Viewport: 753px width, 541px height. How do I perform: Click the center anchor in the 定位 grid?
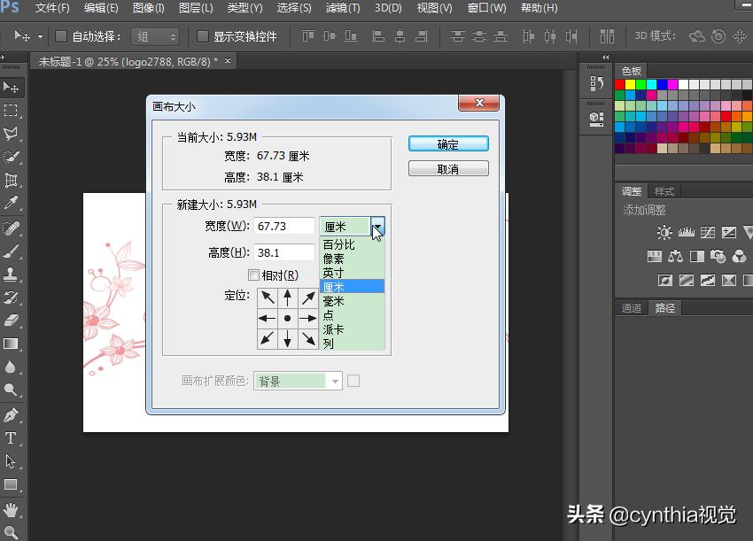(286, 318)
